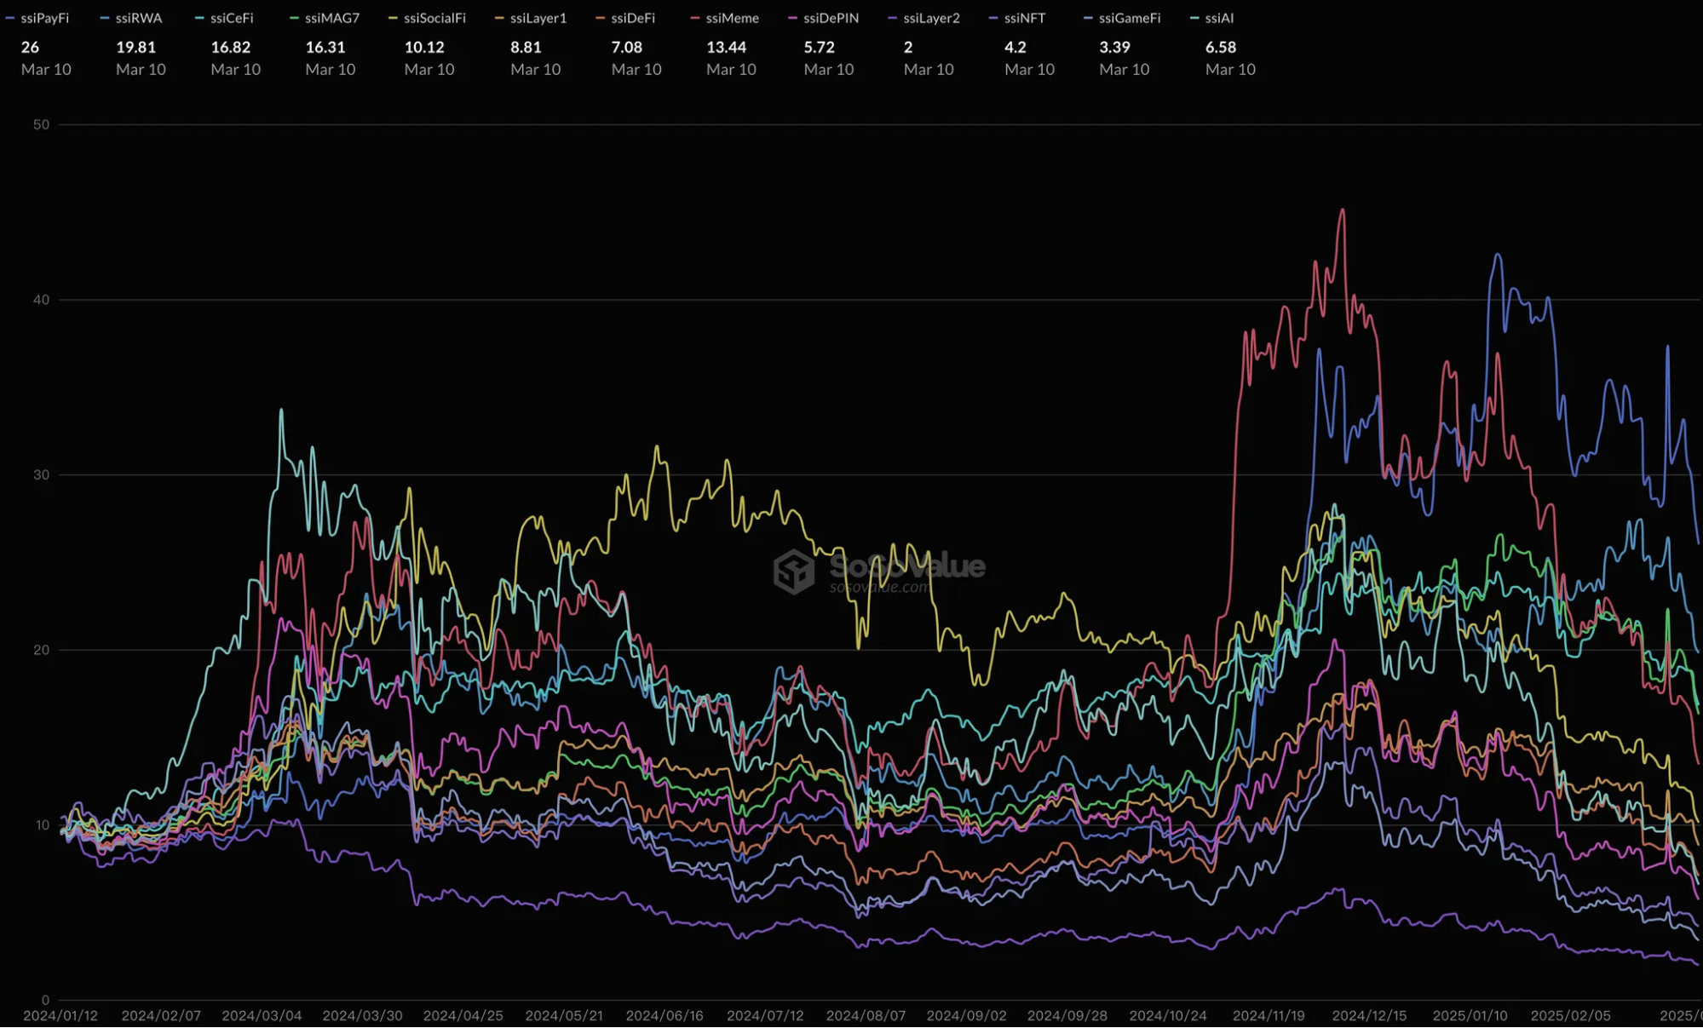Open the sosovalue.com watermark link
Viewport: 1703px width, 1028px height.
[880, 587]
